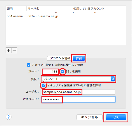Select the po4.asama description cell
Screen dimensions: 132x126
[x=16, y=16]
